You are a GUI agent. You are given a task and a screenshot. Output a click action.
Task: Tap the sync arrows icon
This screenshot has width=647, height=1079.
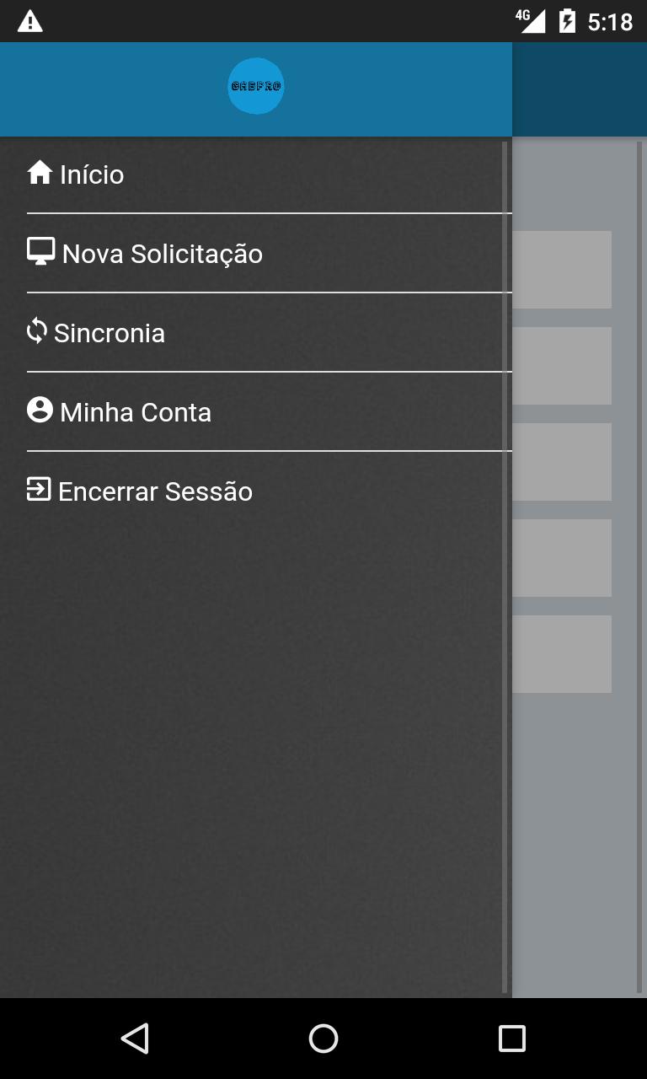(36, 331)
